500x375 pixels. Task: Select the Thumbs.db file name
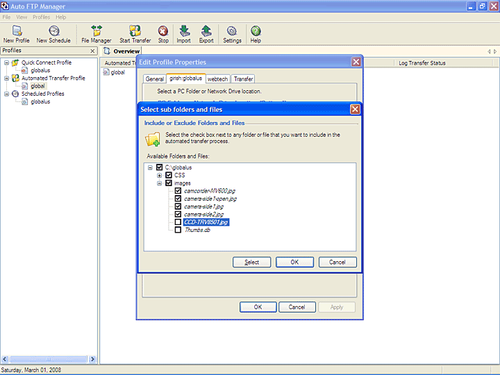pos(197,230)
